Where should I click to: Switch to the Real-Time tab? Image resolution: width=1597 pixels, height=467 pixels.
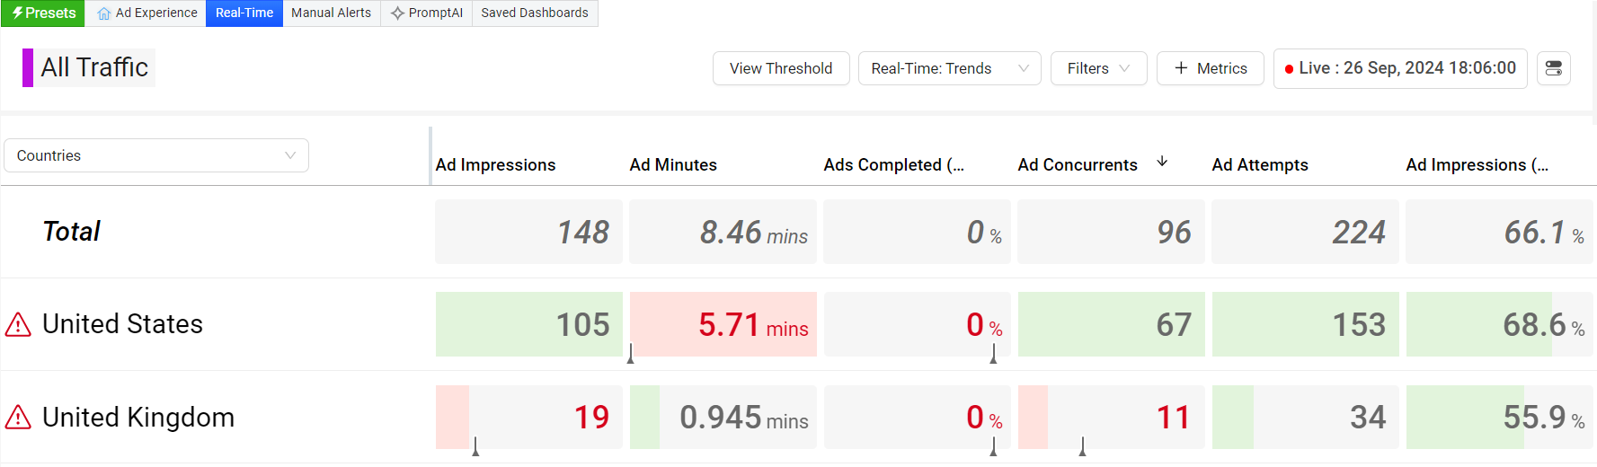point(244,13)
